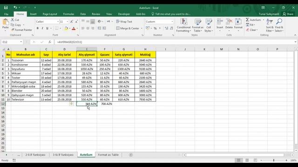Click the Merge & Center button
This screenshot has width=298, height=167.
tap(128, 28)
